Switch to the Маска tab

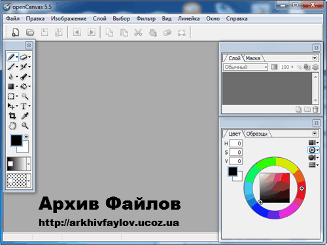pos(253,58)
